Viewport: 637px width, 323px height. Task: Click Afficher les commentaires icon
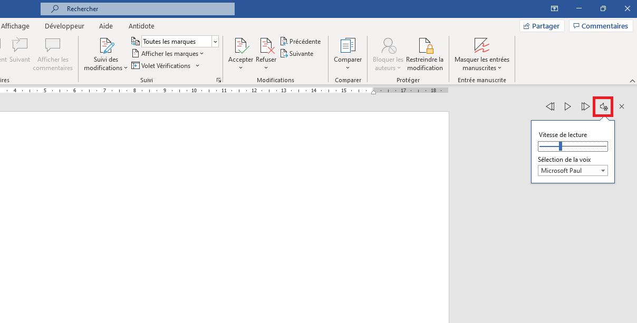(x=53, y=45)
